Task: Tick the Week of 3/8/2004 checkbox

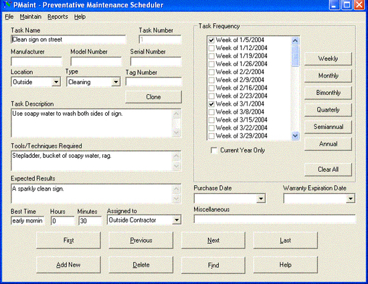Action: point(211,112)
